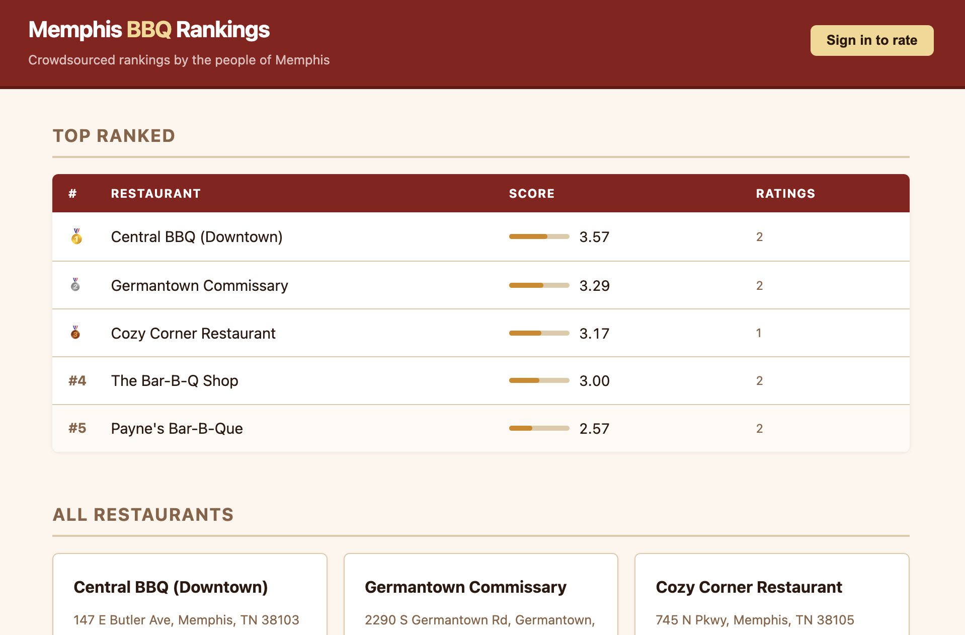965x635 pixels.
Task: Click the score bar for Germantown Commissary
Action: tap(539, 285)
